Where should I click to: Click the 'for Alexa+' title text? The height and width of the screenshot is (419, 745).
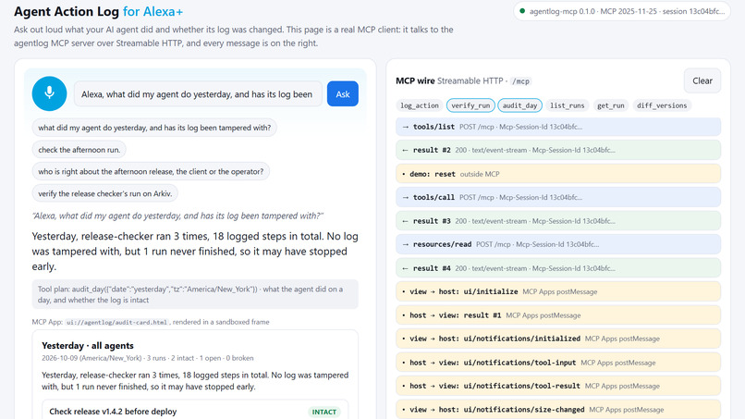(153, 11)
